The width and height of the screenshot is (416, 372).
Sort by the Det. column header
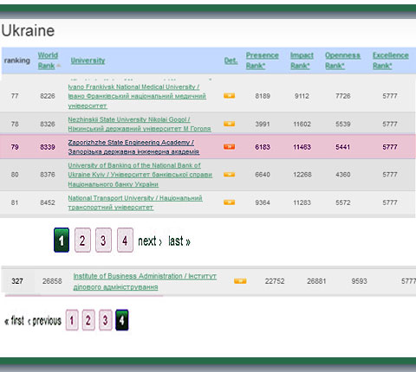(231, 61)
